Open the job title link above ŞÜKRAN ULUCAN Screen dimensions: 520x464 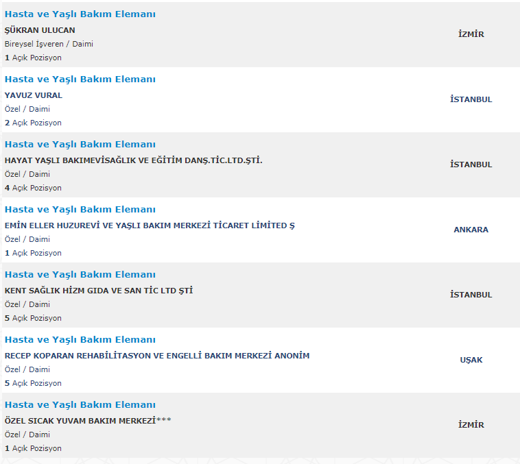point(80,14)
